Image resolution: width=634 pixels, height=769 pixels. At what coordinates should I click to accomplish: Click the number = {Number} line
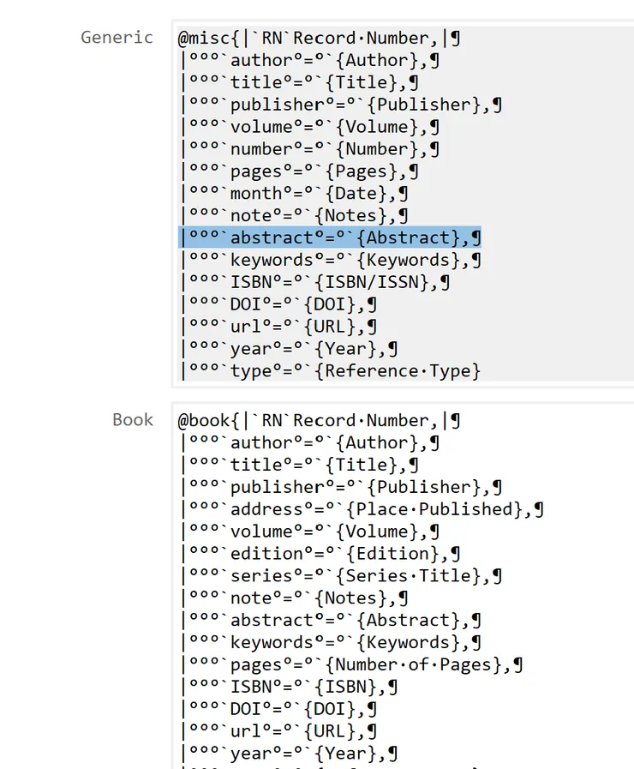tap(310, 149)
